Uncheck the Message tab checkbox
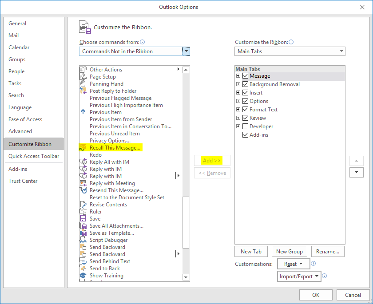Screen dimensions: 373x304 (246, 75)
